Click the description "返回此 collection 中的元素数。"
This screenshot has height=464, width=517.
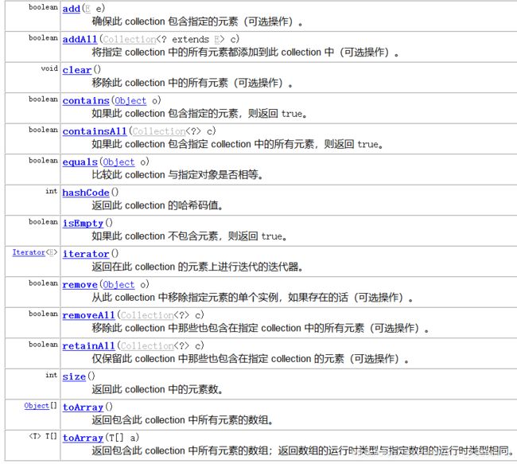pos(157,390)
